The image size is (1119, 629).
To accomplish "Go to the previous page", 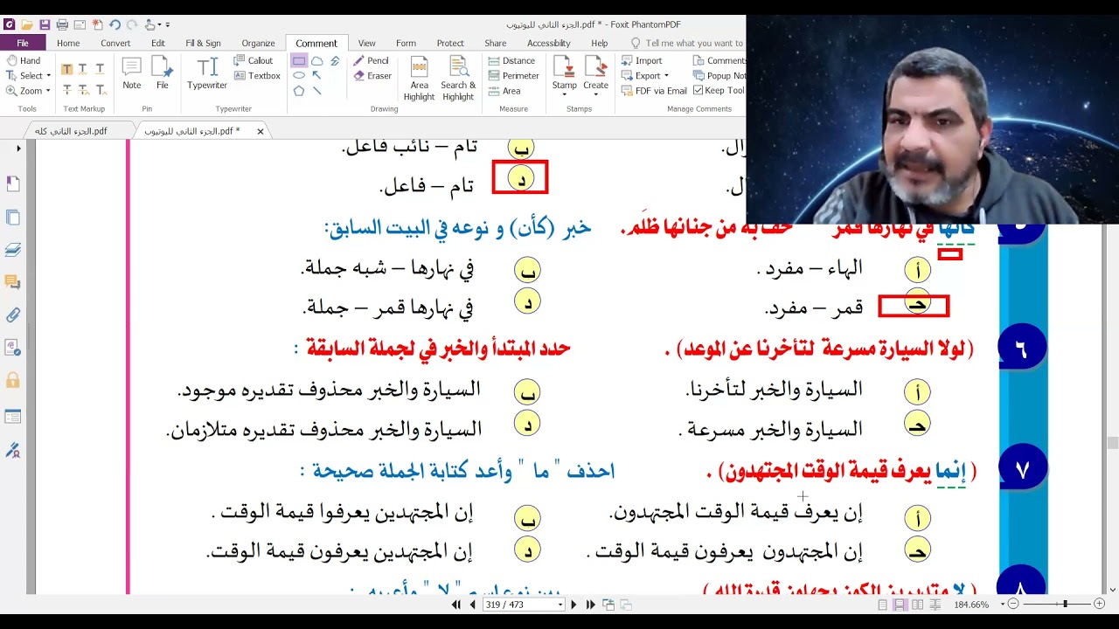I will [x=473, y=605].
